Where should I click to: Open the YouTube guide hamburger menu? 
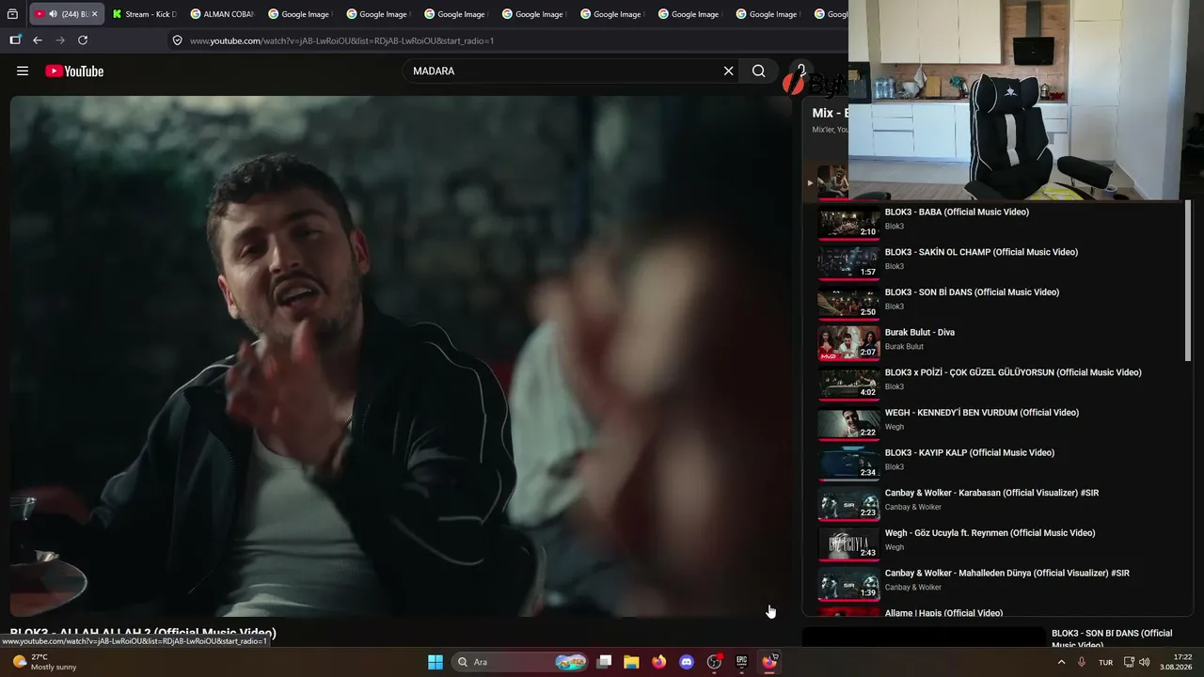(23, 71)
